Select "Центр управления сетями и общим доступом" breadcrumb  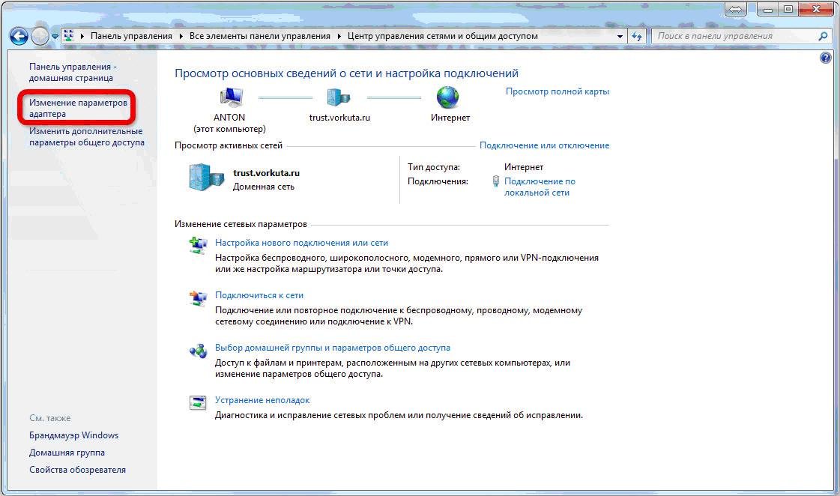tap(443, 36)
